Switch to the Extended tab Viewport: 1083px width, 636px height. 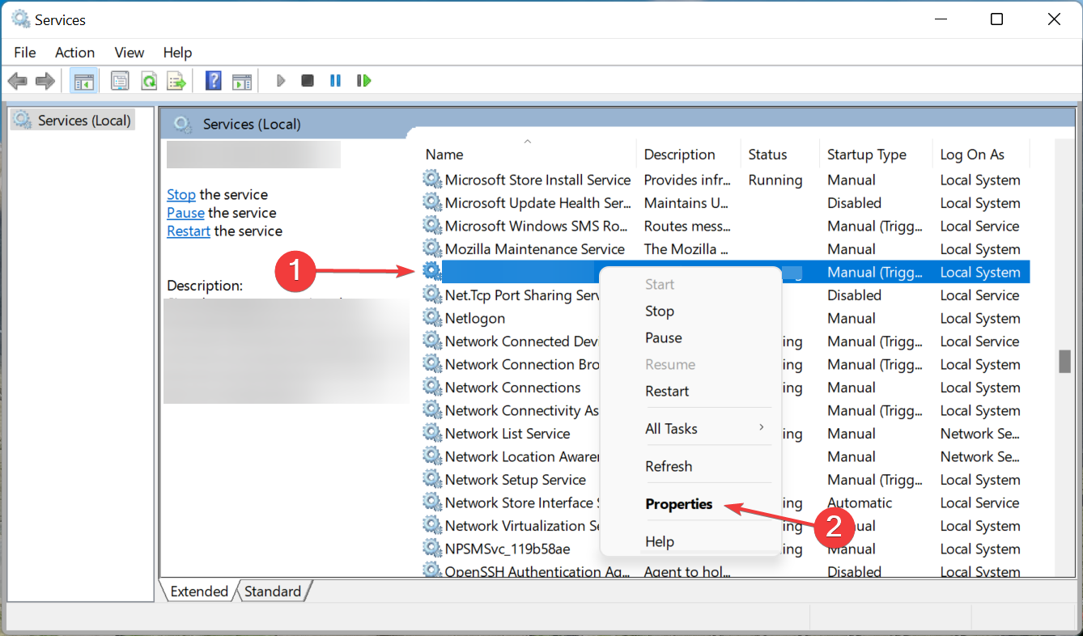pos(199,591)
